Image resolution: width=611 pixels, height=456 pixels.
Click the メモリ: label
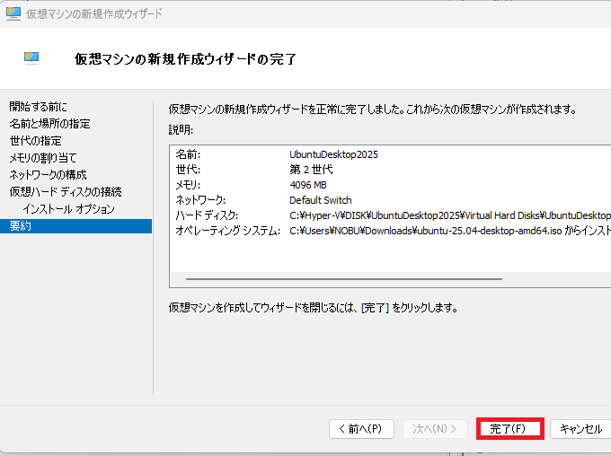tap(188, 185)
